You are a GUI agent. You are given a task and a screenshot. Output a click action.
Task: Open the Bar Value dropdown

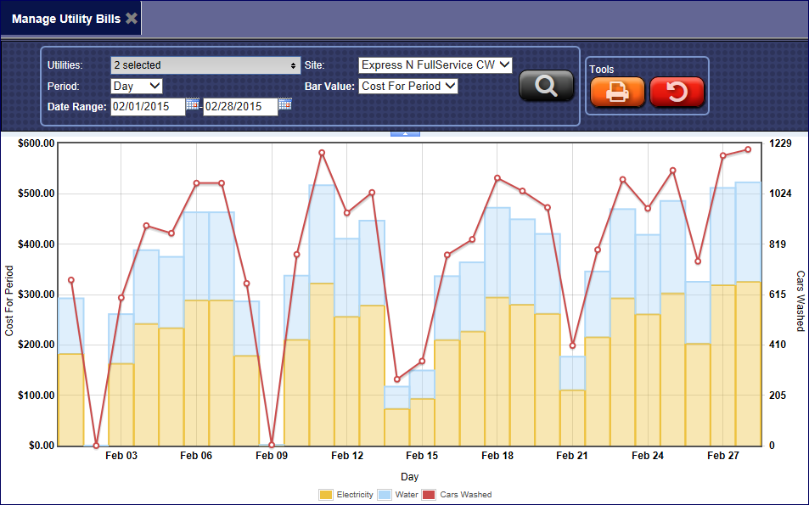(x=408, y=86)
